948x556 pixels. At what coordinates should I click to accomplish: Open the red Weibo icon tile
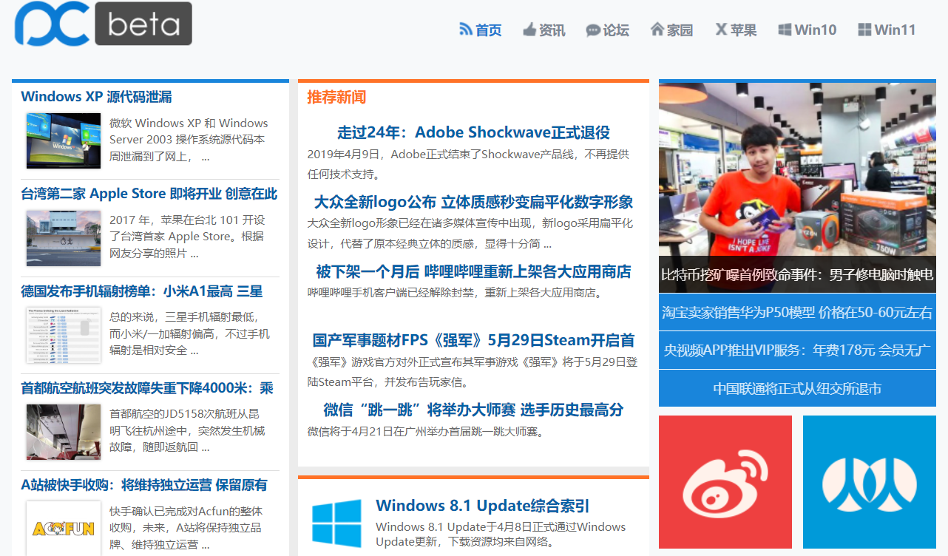click(x=725, y=482)
